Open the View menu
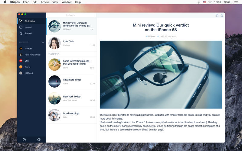Screen dimensions: 242x151 55,2
